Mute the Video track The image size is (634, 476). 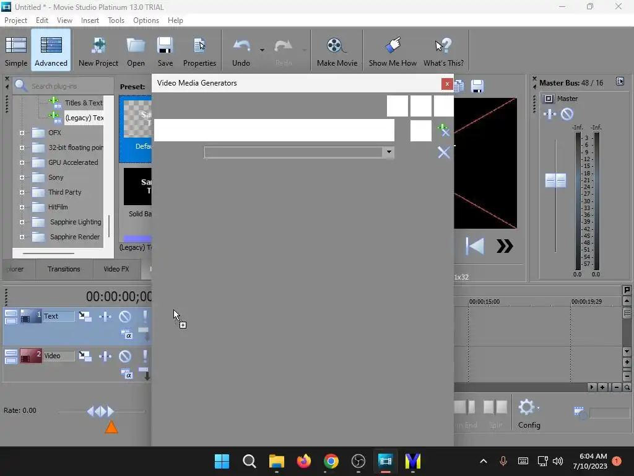[125, 356]
